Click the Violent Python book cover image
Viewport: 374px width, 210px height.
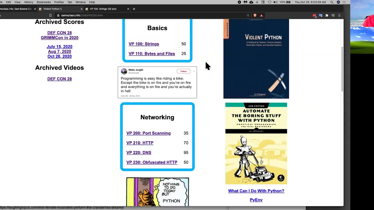click(256, 59)
